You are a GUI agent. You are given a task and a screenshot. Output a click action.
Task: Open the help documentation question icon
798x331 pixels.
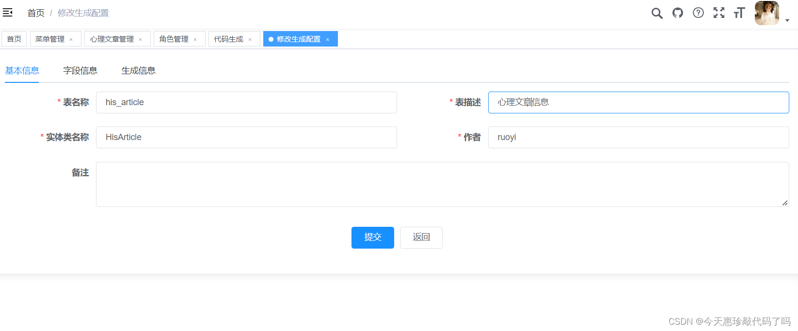click(698, 13)
